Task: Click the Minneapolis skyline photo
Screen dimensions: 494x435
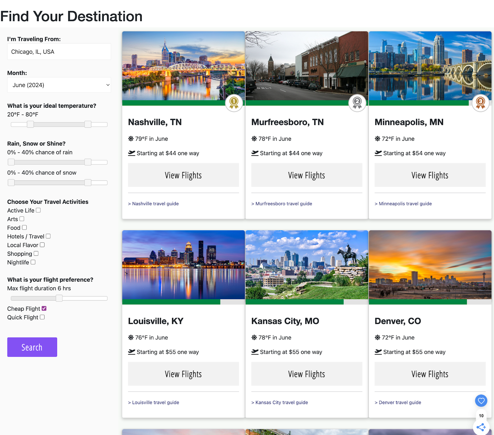Action: click(x=430, y=66)
